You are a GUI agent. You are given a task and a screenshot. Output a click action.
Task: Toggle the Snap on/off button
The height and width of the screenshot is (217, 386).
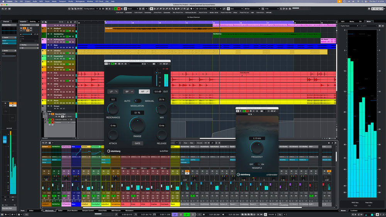click(228, 8)
